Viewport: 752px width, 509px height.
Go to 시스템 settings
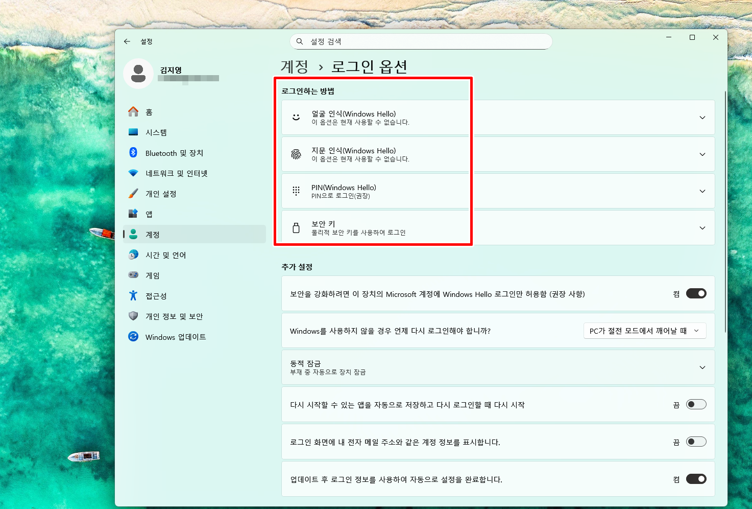[195, 132]
